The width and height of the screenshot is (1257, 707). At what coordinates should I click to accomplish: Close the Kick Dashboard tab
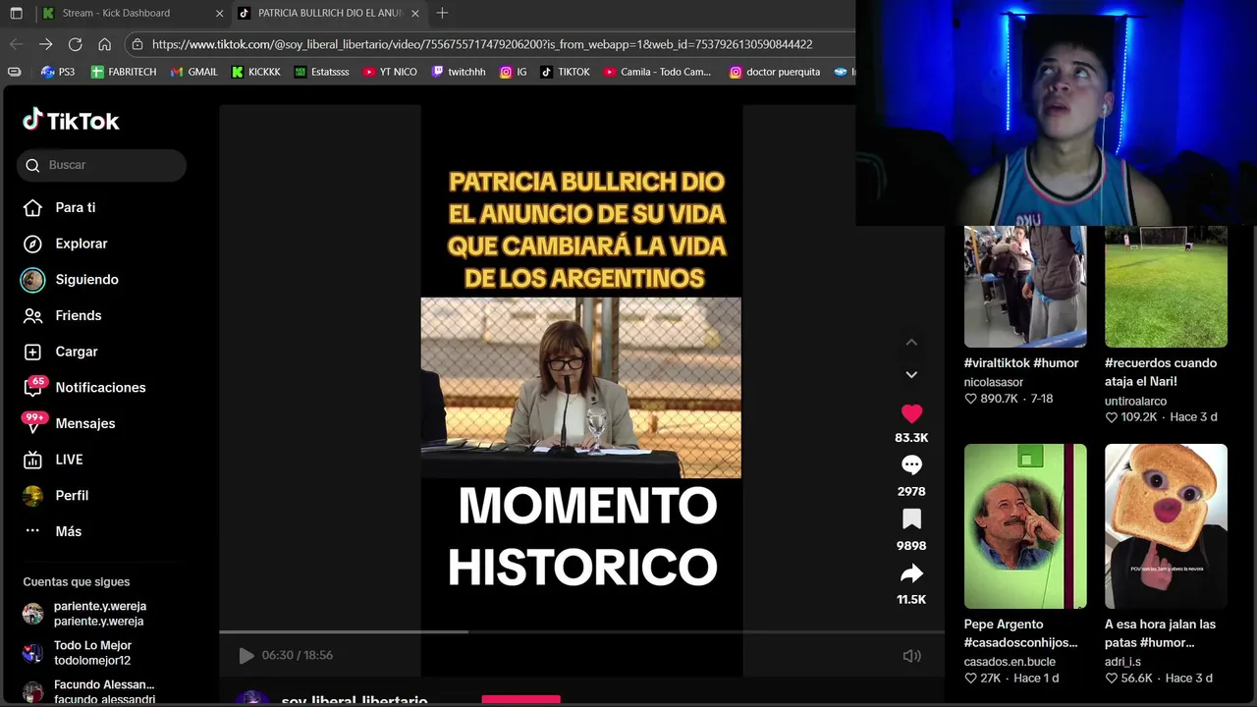point(220,14)
